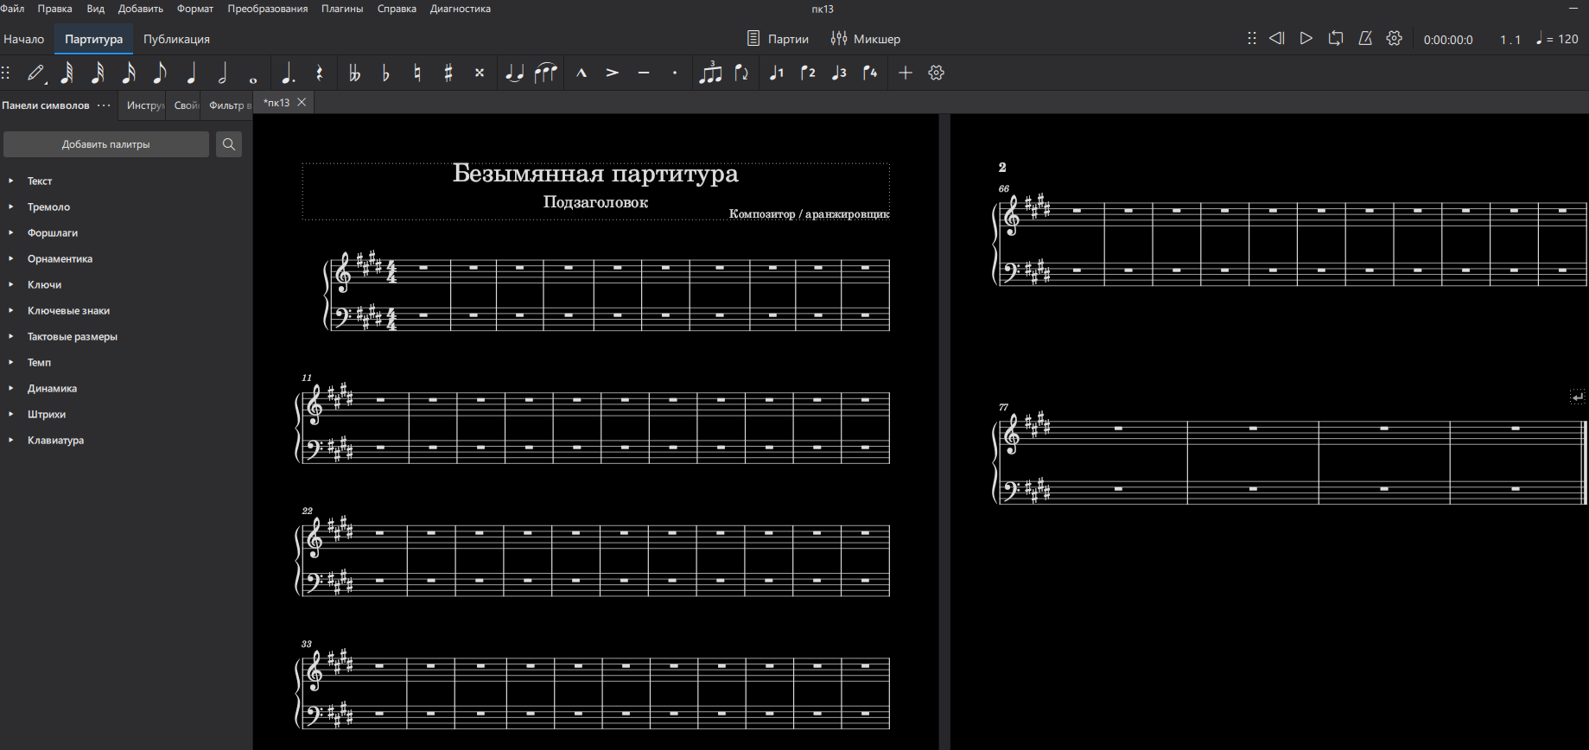Apply the natural accidental
1589x750 pixels.
coord(416,73)
